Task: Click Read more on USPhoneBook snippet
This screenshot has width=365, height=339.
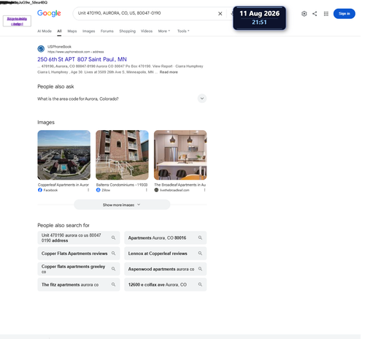Action: coord(169,72)
